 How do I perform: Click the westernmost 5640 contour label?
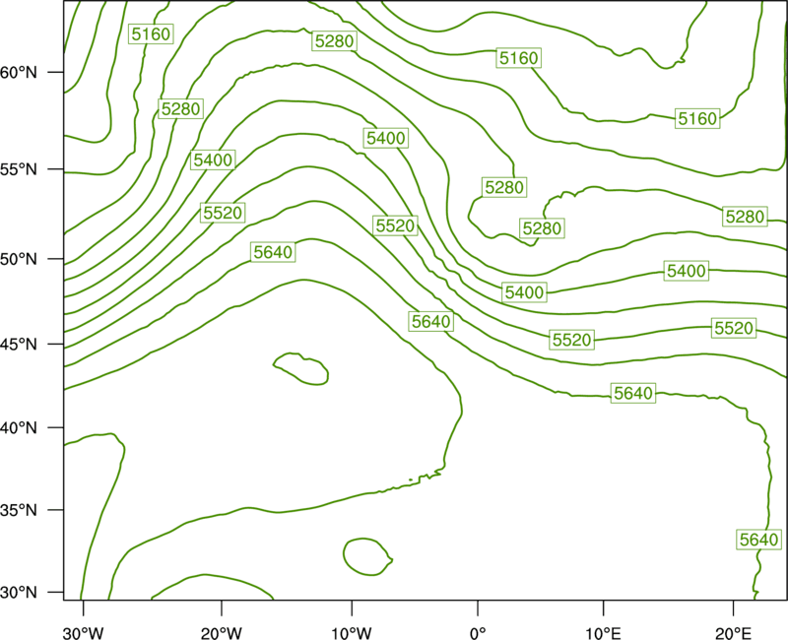(273, 252)
